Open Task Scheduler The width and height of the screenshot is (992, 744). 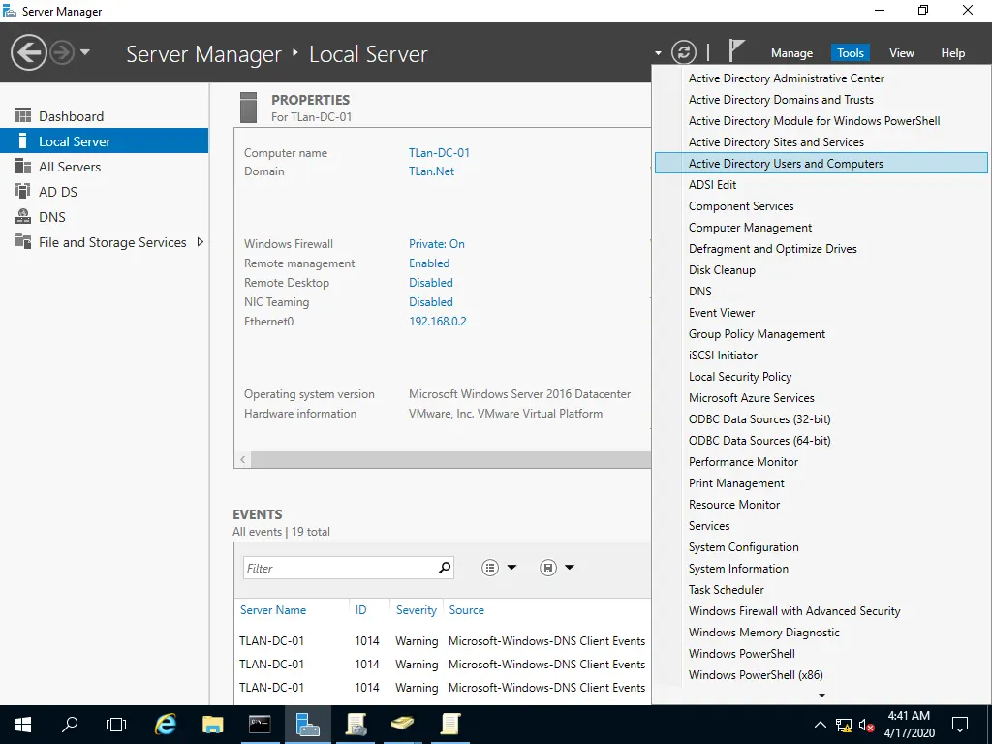pyautogui.click(x=821, y=590)
